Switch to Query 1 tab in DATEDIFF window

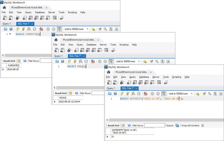[111, 88]
